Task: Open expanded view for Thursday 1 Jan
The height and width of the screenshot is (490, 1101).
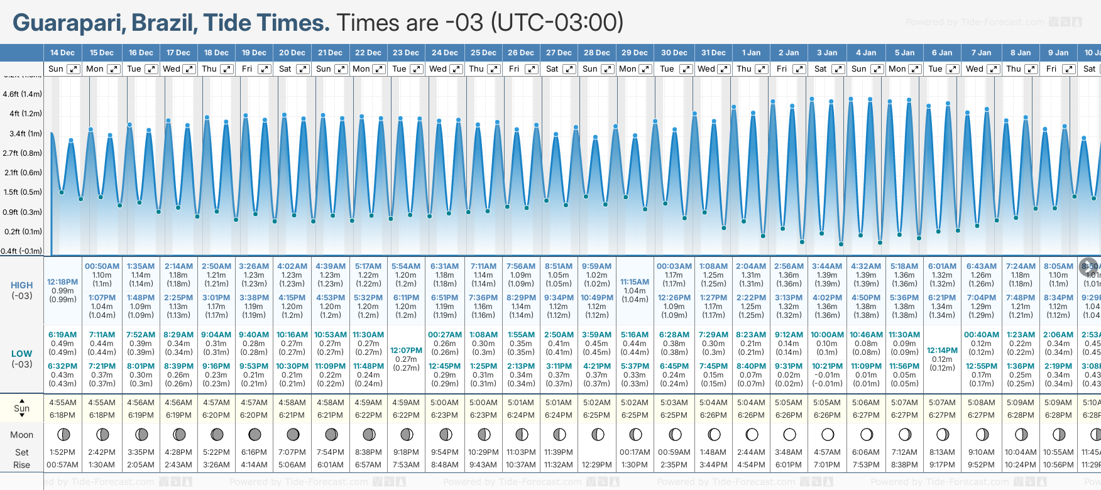Action: tap(761, 69)
